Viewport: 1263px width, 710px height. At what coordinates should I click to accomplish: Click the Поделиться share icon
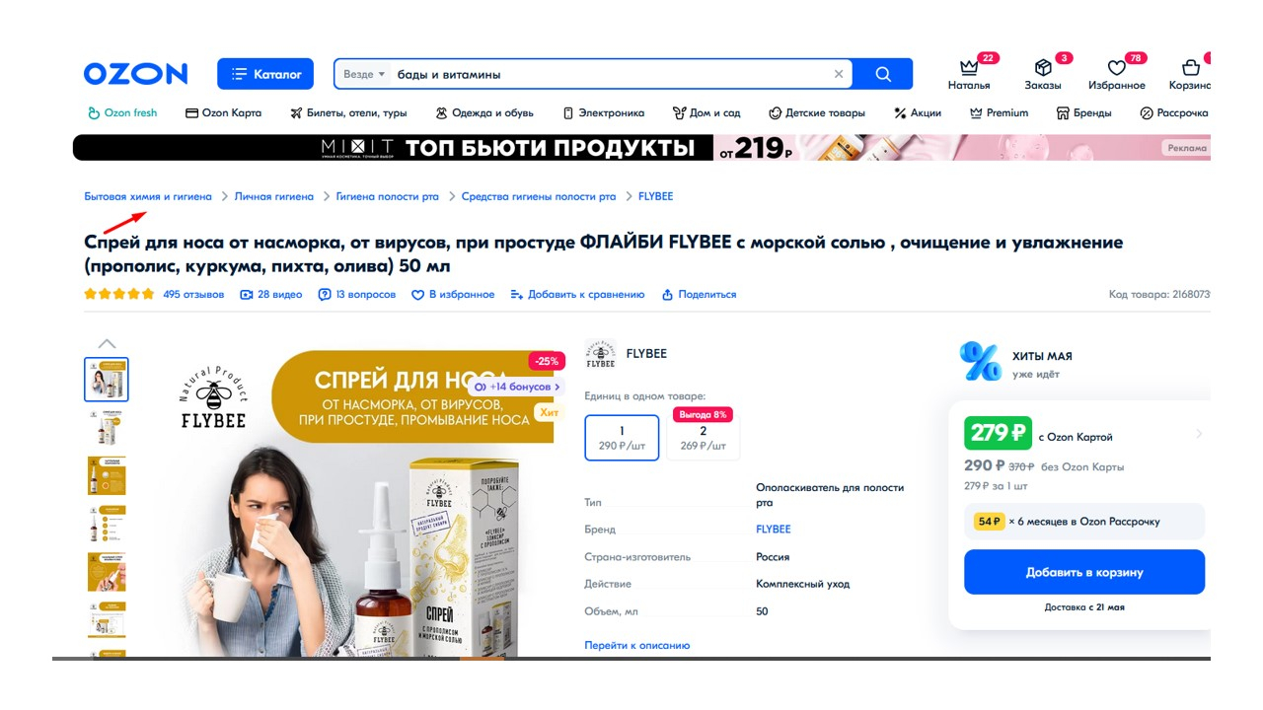tap(667, 295)
